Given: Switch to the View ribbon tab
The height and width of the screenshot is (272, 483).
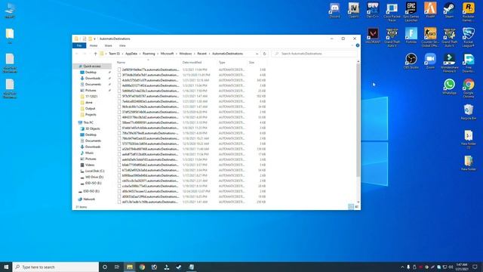Looking at the screenshot, I should (122, 45).
